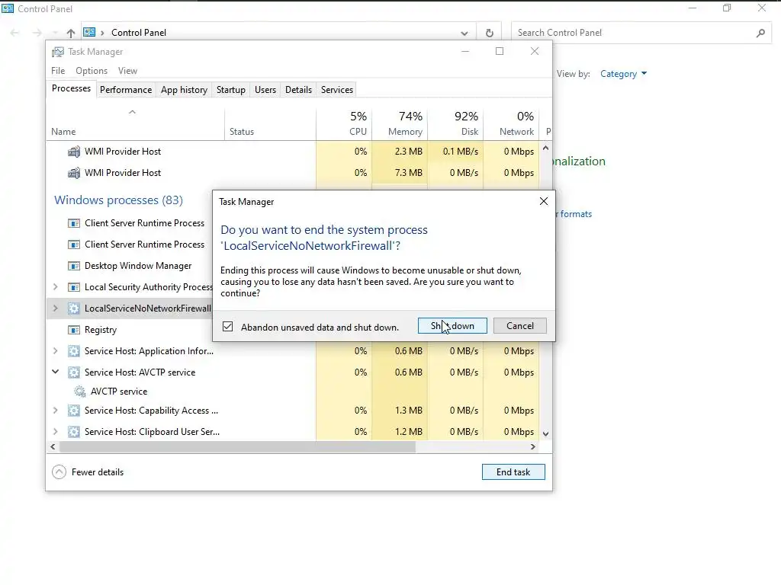781x585 pixels.
Task: Open the View menu in Task Manager
Action: [127, 71]
